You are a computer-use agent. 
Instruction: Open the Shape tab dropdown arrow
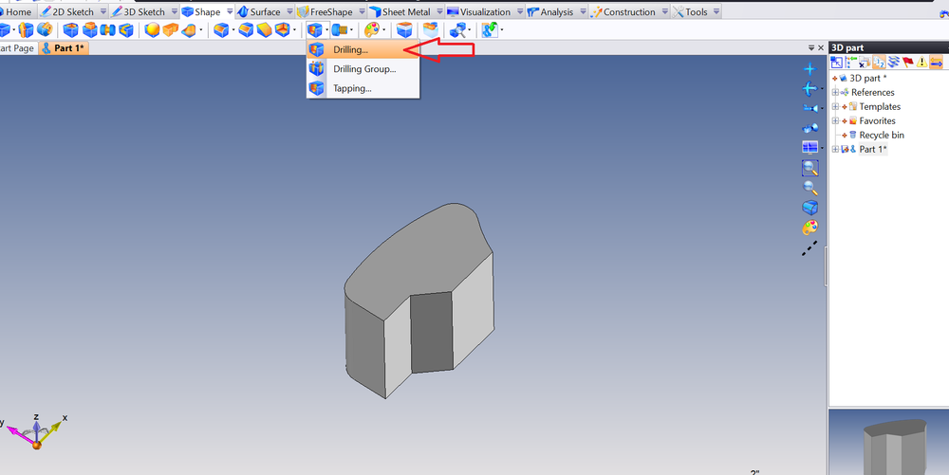tap(230, 12)
